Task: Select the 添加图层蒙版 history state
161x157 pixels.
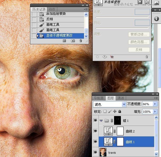Action: [x=60, y=14]
